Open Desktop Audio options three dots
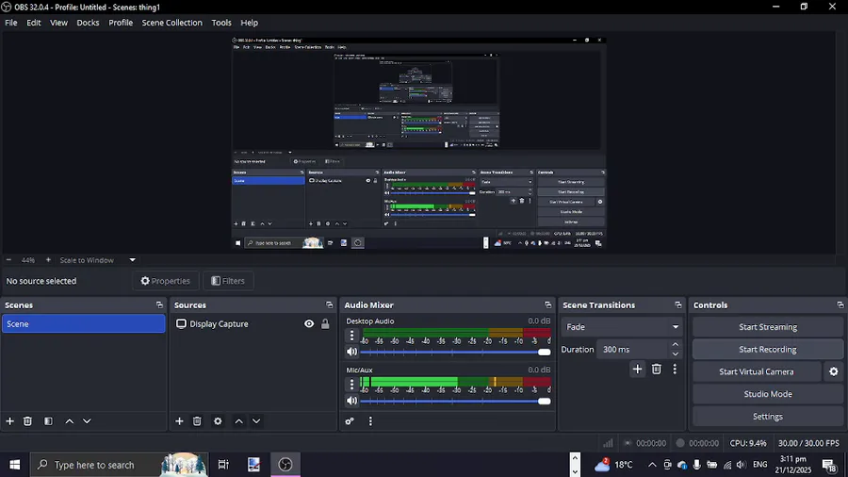 coord(351,336)
